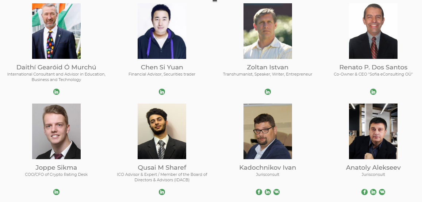Click Joppe Sikma's portrait photo

(x=56, y=131)
